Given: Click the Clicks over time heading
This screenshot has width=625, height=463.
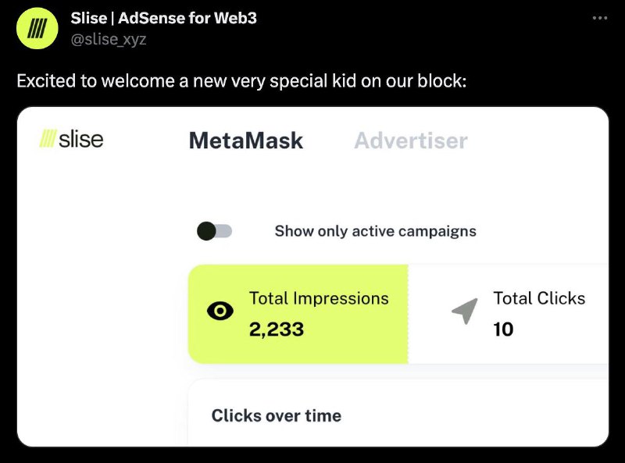Looking at the screenshot, I should [277, 415].
